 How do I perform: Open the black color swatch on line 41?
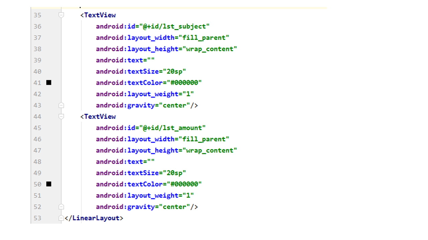[49, 83]
